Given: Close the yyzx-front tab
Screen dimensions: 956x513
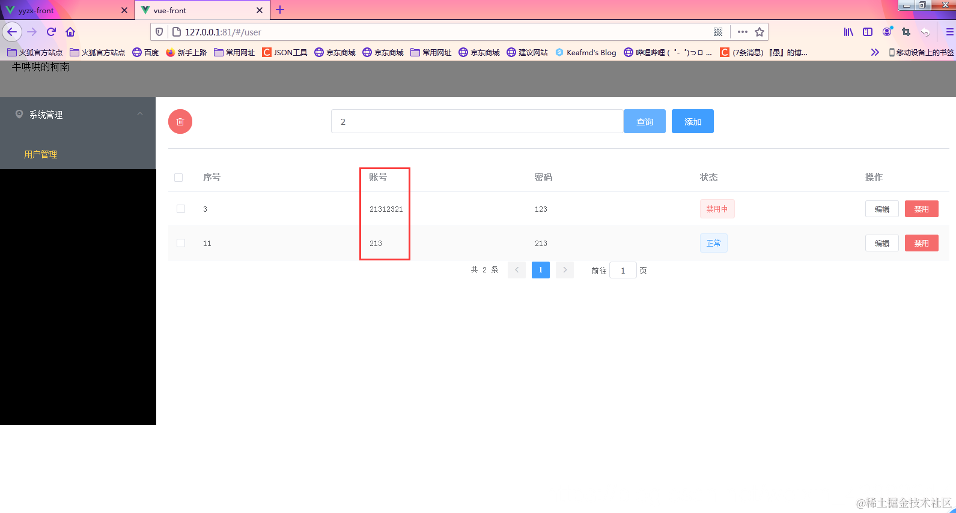Looking at the screenshot, I should point(124,10).
